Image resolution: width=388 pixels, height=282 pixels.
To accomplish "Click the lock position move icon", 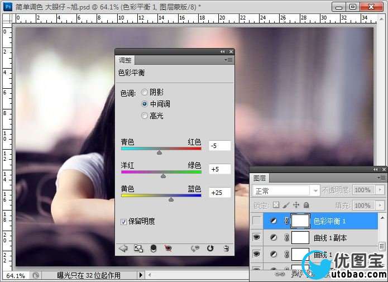I will point(296,205).
